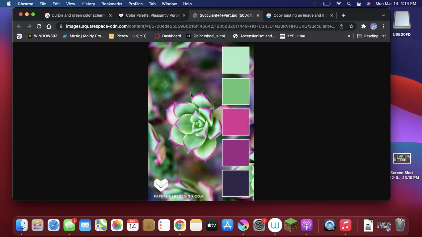Image resolution: width=422 pixels, height=237 pixels.
Task: Go back using the back arrow
Action: pyautogui.click(x=19, y=26)
